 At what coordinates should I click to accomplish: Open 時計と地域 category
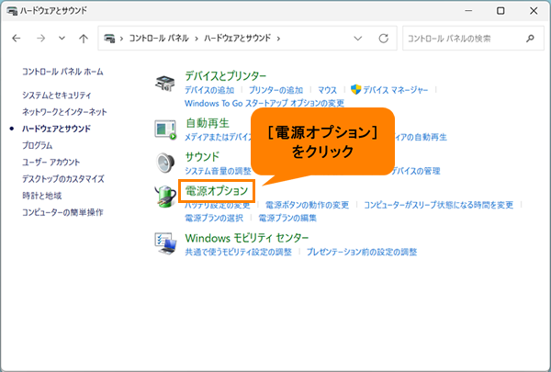[42, 196]
